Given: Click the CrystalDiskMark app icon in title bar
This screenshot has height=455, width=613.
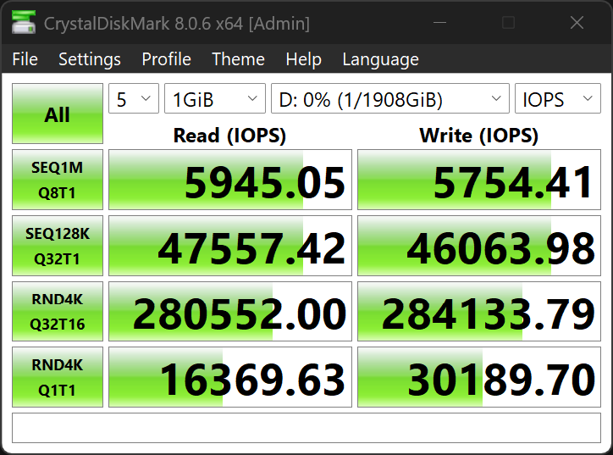Looking at the screenshot, I should tap(24, 22).
